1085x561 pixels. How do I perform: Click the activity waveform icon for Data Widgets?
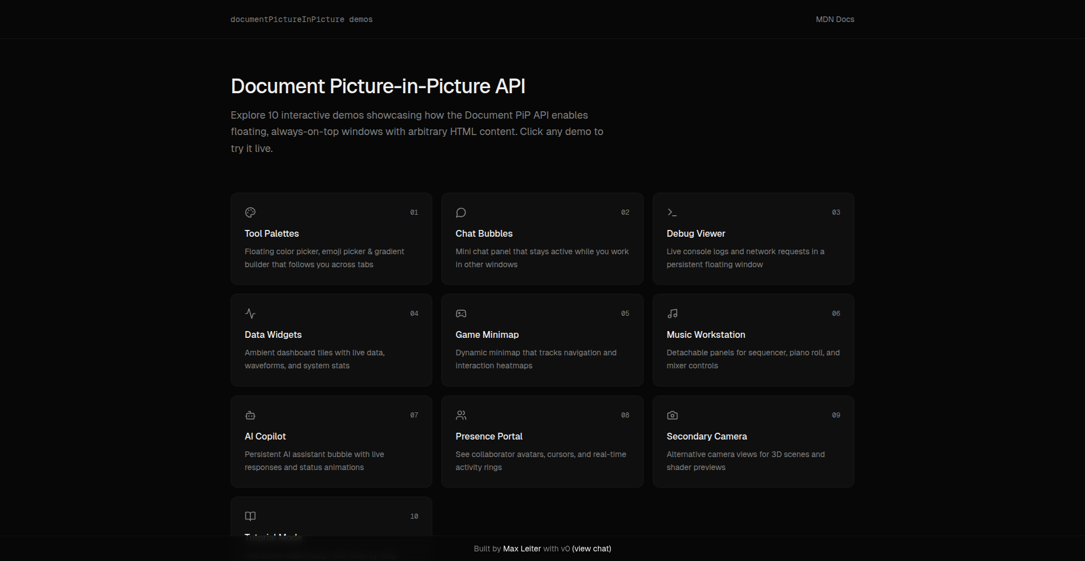250,314
